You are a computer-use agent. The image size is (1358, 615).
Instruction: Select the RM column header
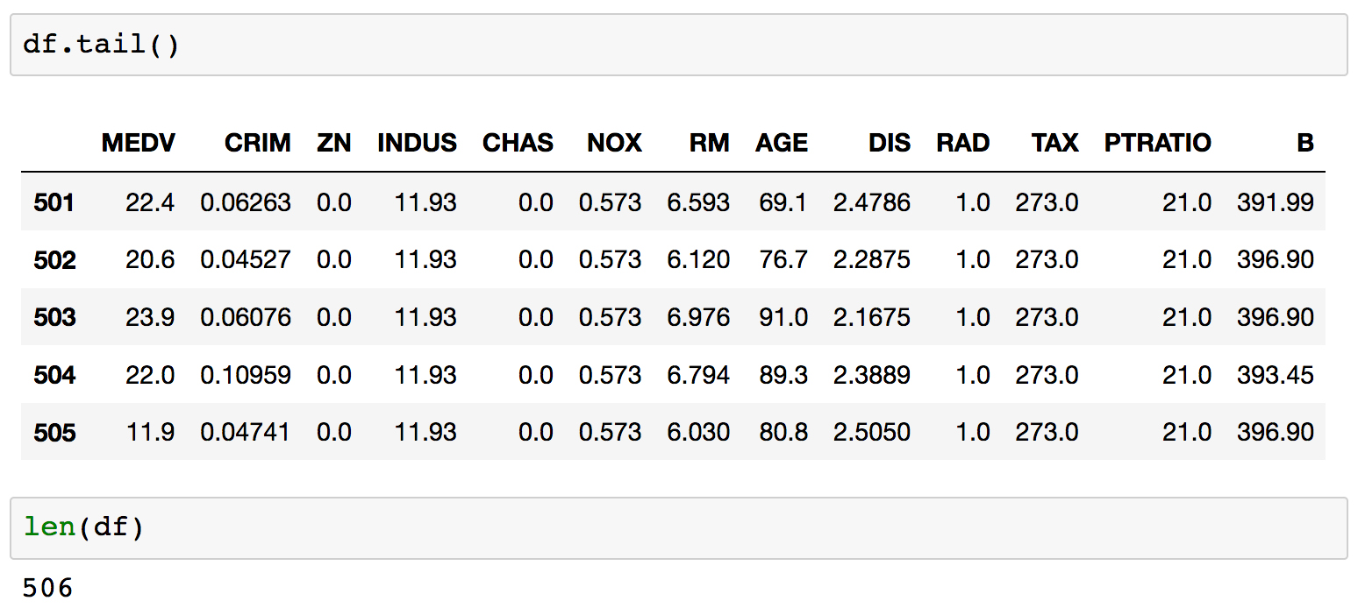[x=710, y=143]
